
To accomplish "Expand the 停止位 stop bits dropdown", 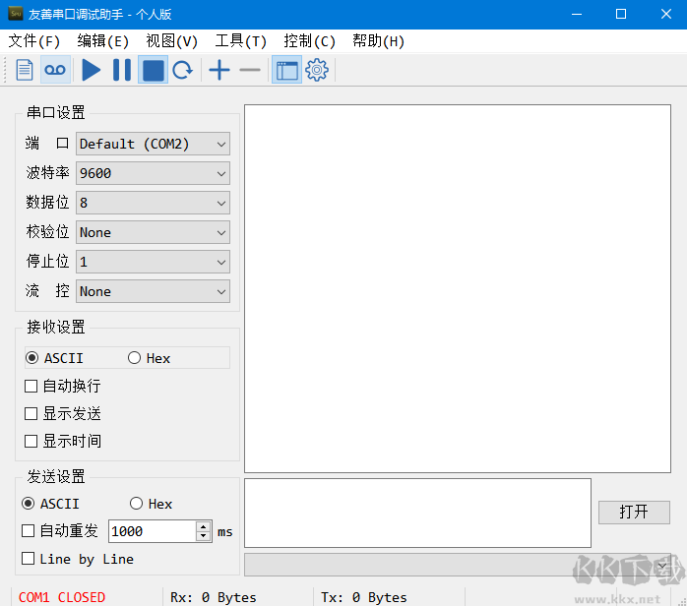I will [153, 262].
